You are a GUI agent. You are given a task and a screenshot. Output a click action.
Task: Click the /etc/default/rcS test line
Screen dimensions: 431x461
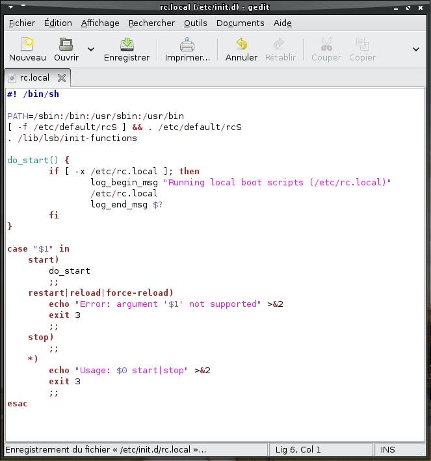coord(124,127)
